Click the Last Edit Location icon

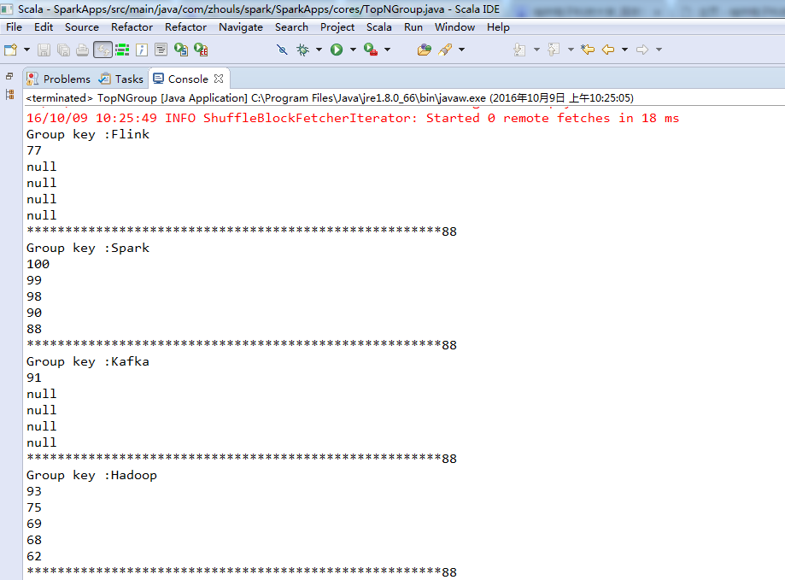point(588,50)
